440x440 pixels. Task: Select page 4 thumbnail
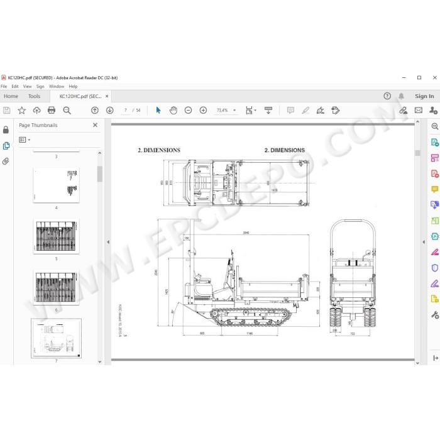(x=56, y=185)
